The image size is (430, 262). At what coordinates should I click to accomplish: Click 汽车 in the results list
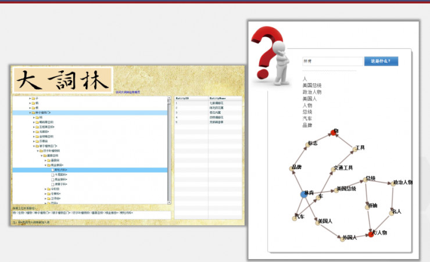(x=307, y=118)
